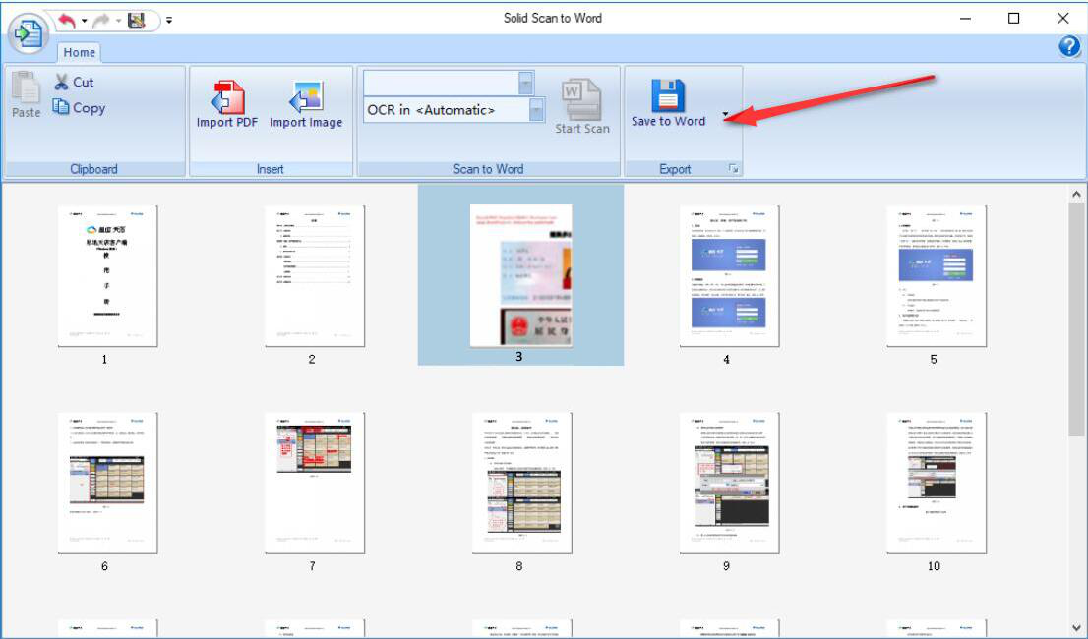Click the Undo arrow in quick access toolbar
The width and height of the screenshot is (1088, 639).
pyautogui.click(x=67, y=20)
